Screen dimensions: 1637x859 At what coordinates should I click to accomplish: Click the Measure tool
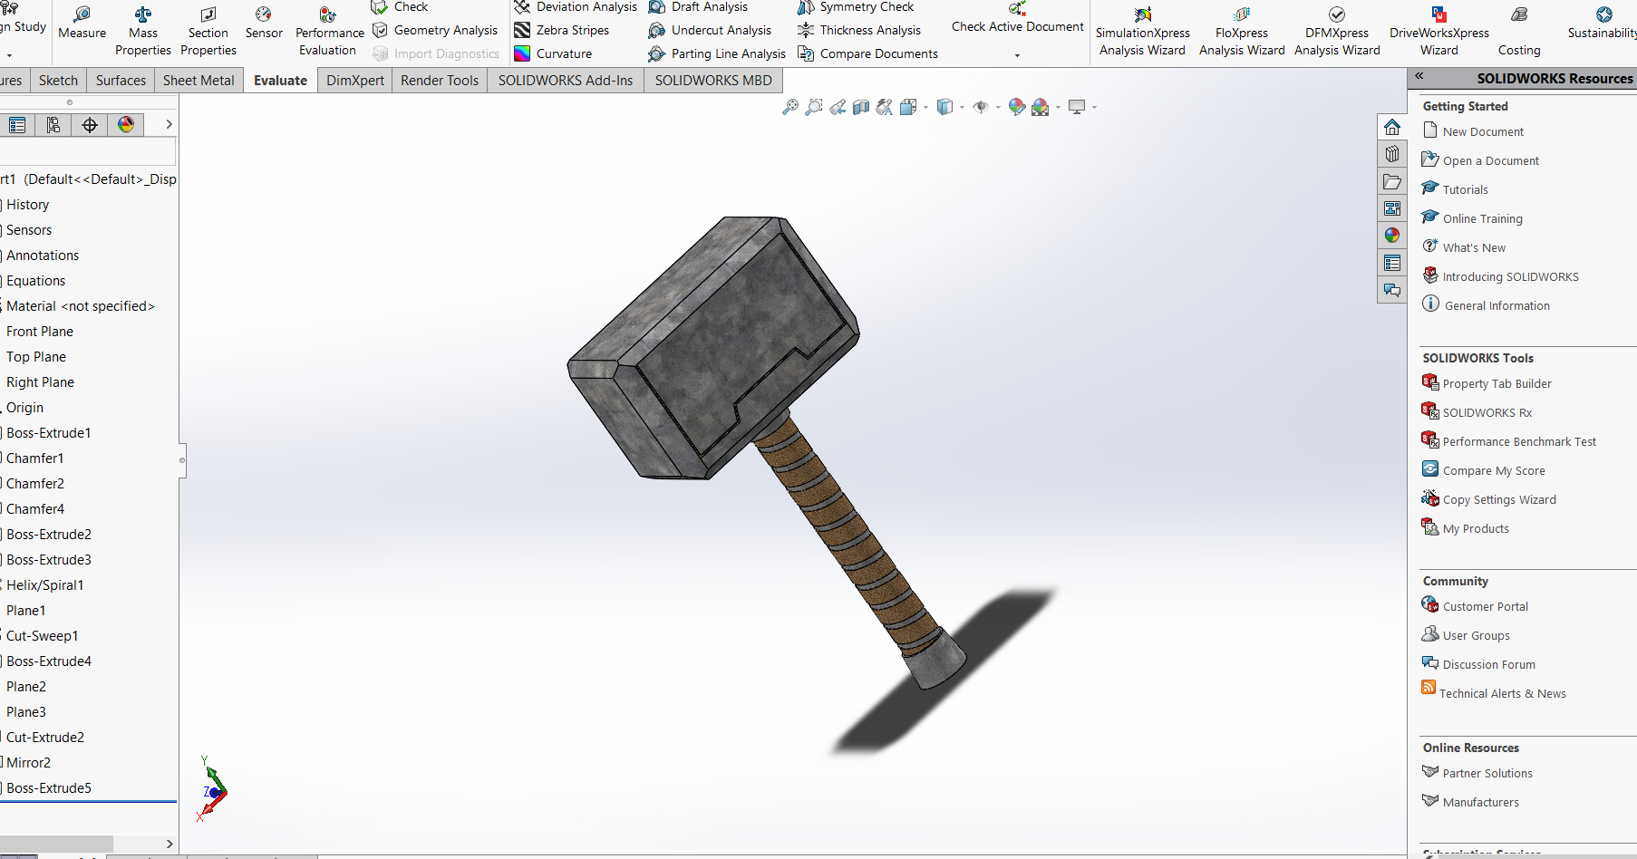point(82,23)
